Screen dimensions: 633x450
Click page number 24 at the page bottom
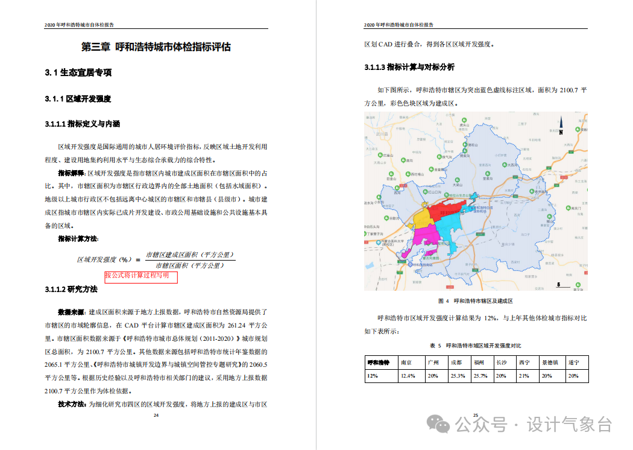[x=156, y=415]
